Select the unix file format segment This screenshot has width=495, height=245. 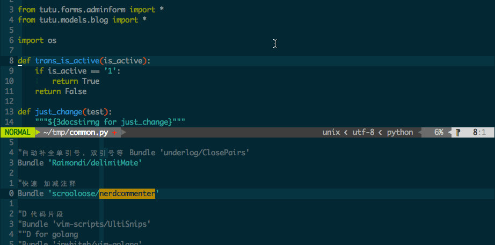(331, 132)
